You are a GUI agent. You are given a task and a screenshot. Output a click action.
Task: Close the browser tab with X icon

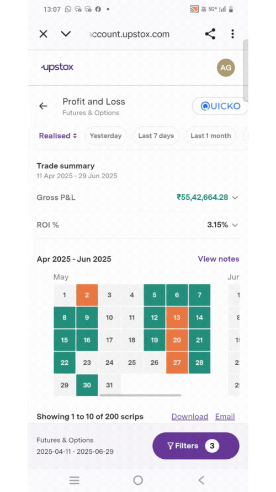pyautogui.click(x=43, y=34)
